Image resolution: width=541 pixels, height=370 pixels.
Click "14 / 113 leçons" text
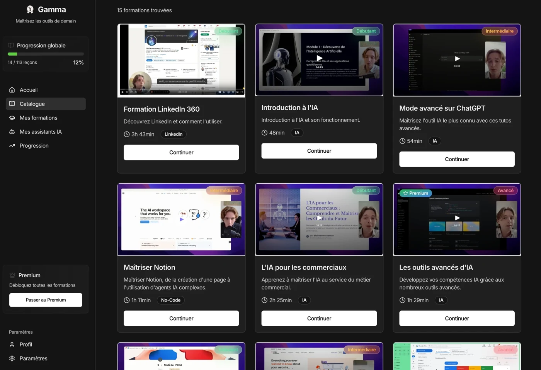22,62
